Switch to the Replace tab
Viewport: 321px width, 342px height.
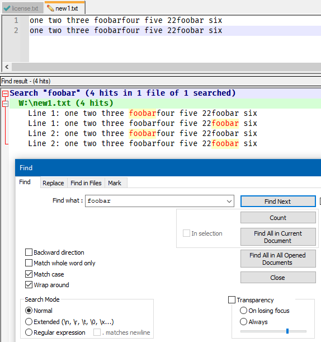(53, 183)
